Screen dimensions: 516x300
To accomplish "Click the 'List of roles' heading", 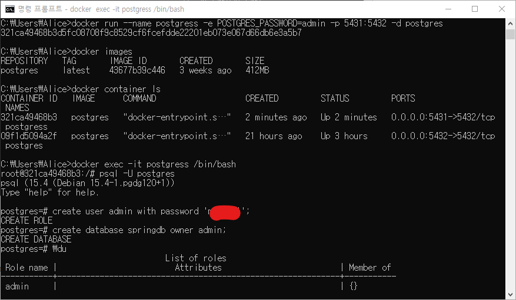I will coord(196,258).
